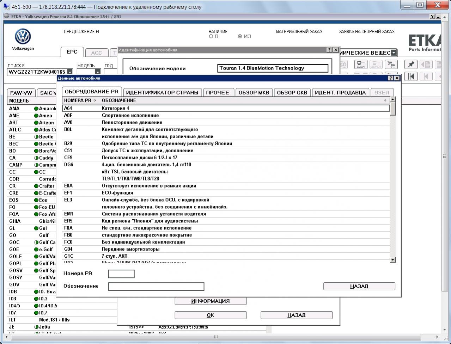Select row AV0 Левостороннее движение

point(226,122)
